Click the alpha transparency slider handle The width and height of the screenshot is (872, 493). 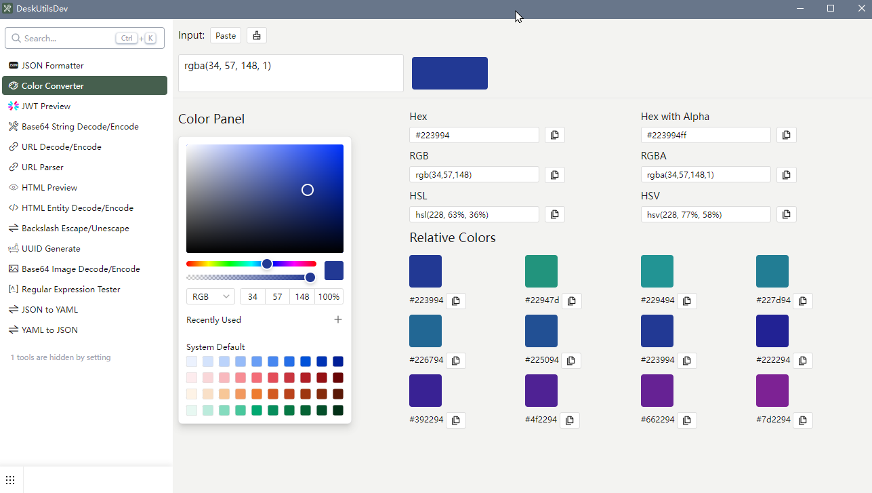(310, 277)
